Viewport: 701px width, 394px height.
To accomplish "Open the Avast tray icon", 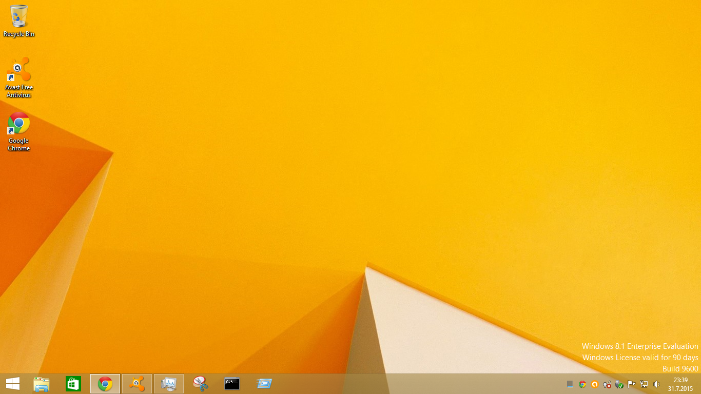I will coord(595,384).
